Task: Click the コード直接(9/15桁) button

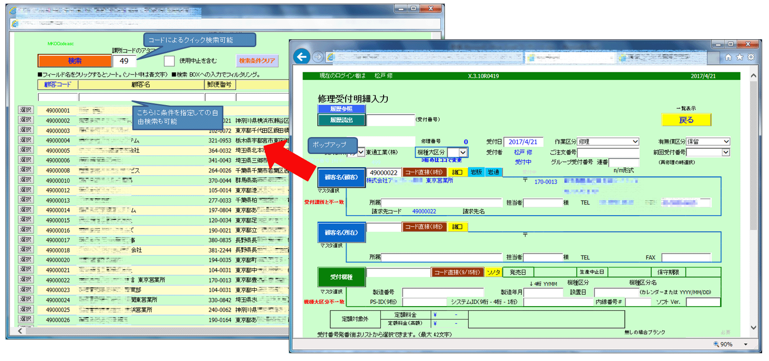Action: [458, 272]
